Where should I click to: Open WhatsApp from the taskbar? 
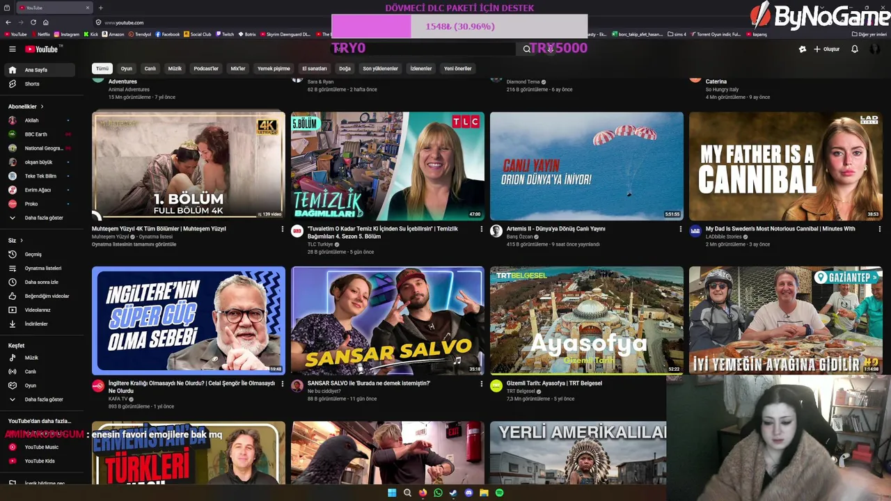[438, 493]
